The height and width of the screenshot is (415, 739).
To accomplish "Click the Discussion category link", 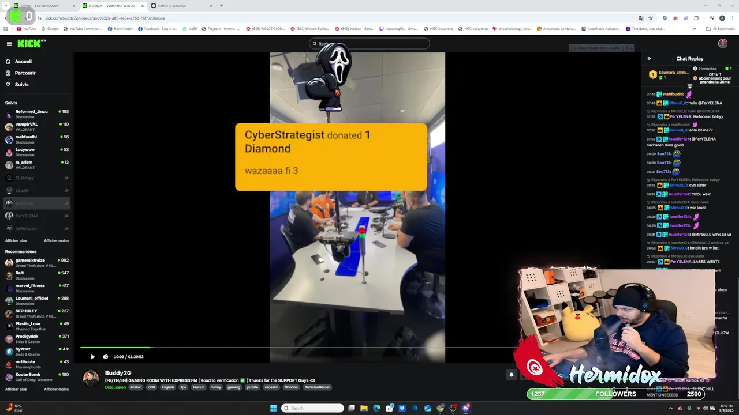I will click(x=115, y=387).
